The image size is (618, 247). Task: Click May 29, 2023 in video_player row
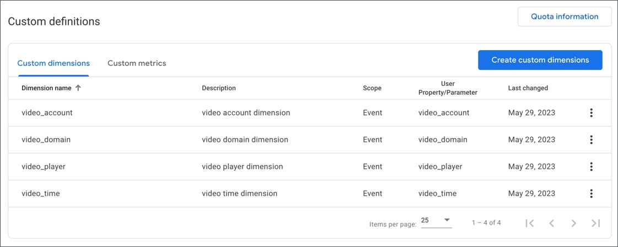point(531,166)
